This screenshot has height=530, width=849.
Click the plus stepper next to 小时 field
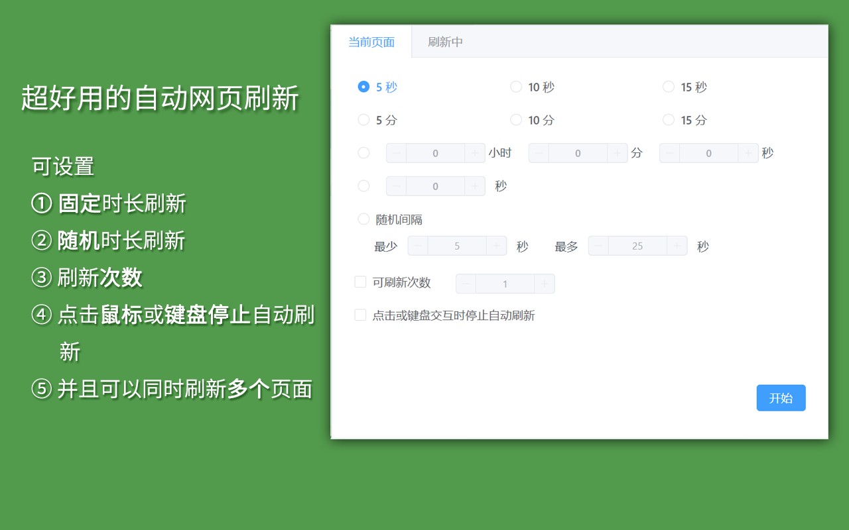[475, 153]
